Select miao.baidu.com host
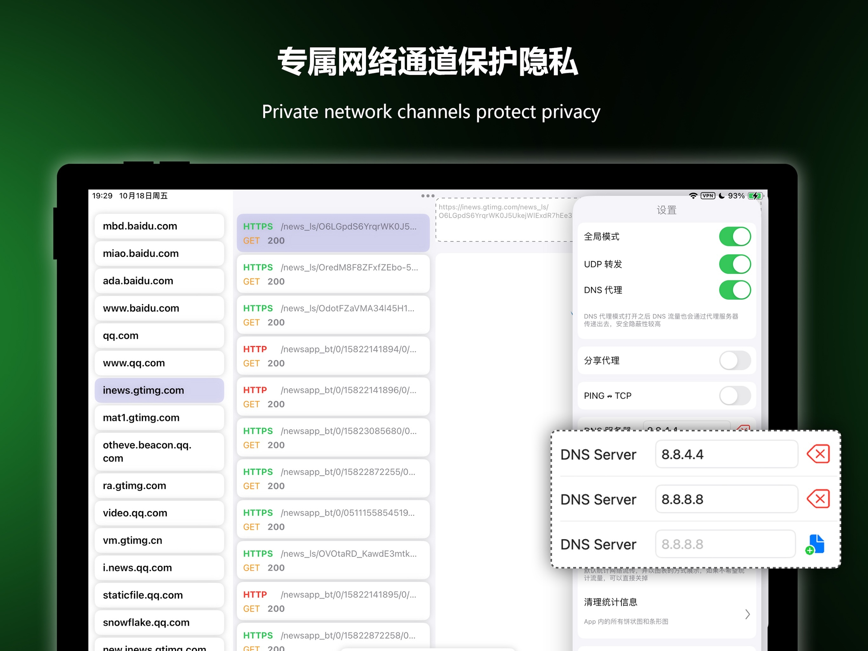The image size is (868, 651). coord(159,253)
